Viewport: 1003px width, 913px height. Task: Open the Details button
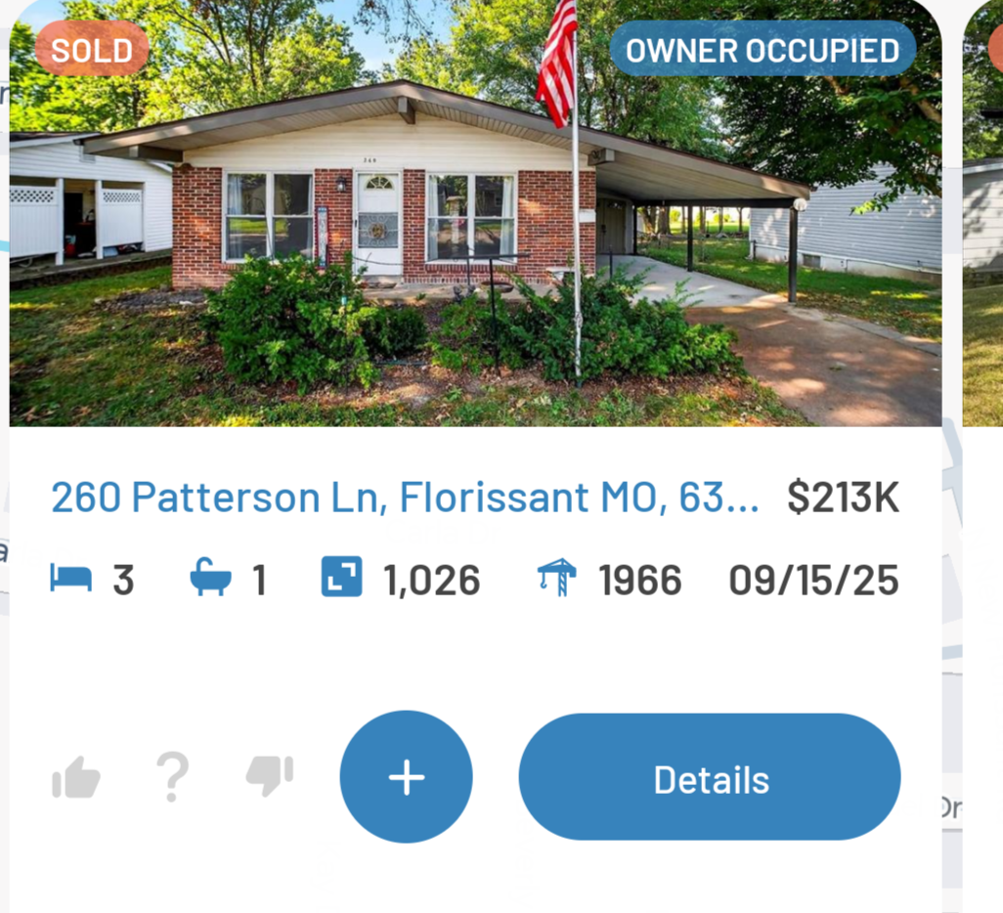pos(710,777)
